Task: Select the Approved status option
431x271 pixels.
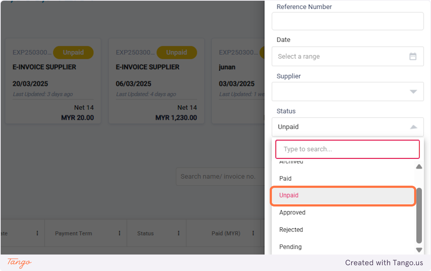Action: coord(343,213)
